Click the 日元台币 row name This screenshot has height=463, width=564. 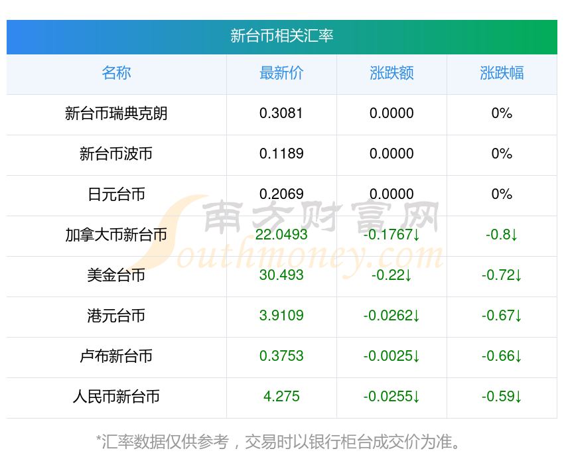tap(116, 194)
